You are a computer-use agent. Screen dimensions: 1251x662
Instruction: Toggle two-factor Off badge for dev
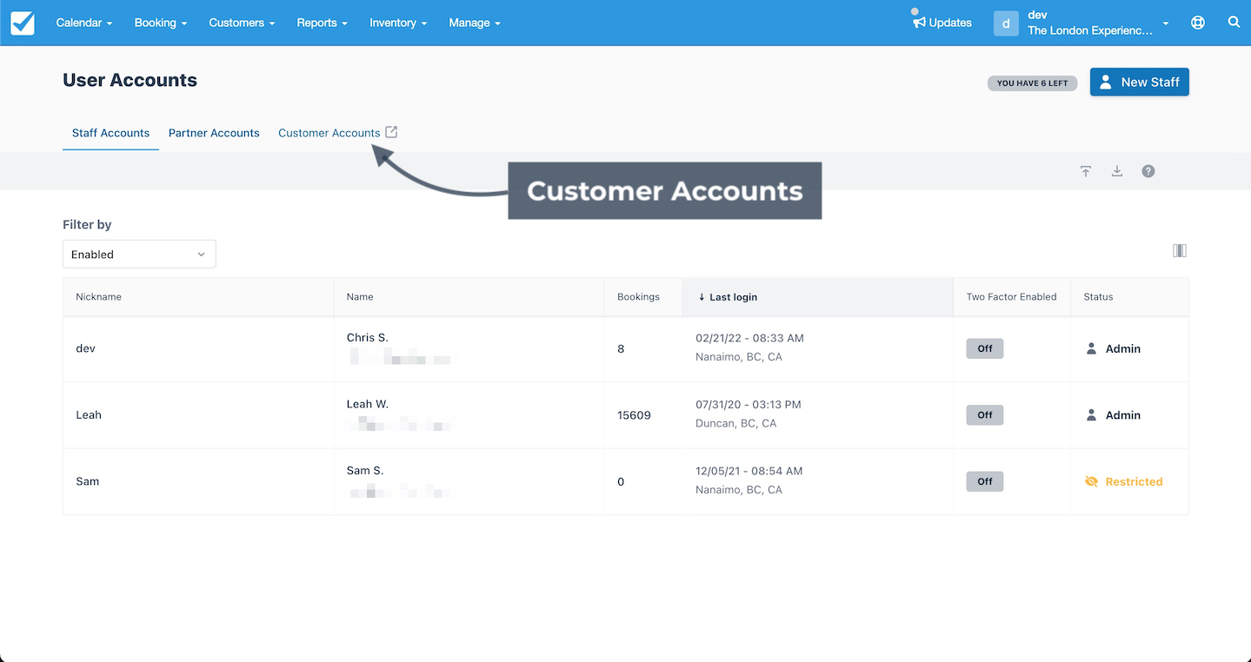(x=985, y=348)
